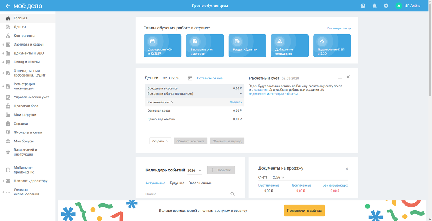Switch to the Будущие tab

(x=177, y=183)
